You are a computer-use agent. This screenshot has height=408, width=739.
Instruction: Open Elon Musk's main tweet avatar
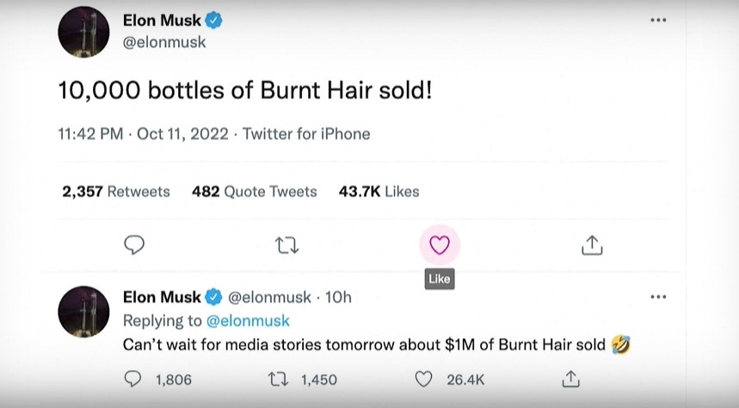[83, 32]
